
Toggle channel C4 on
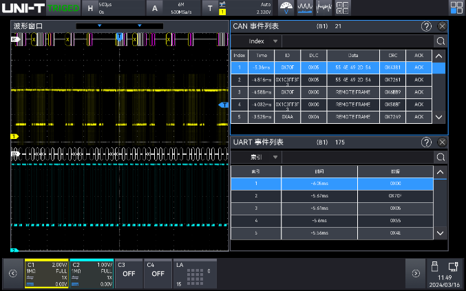(158, 272)
